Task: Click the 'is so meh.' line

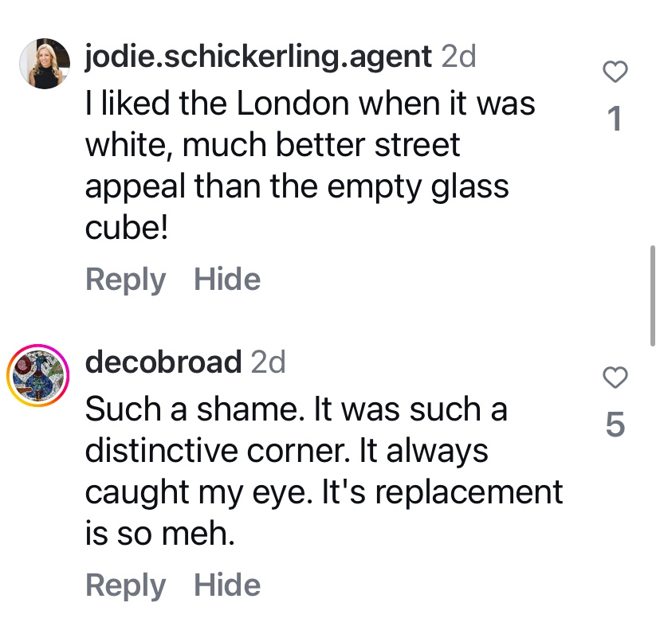Action: tap(159, 534)
